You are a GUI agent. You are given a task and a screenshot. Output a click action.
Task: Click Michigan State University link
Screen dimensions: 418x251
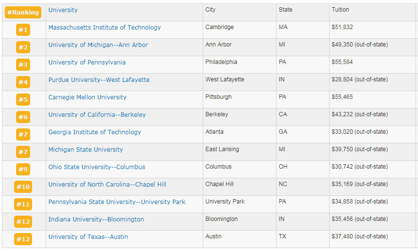pyautogui.click(x=86, y=150)
